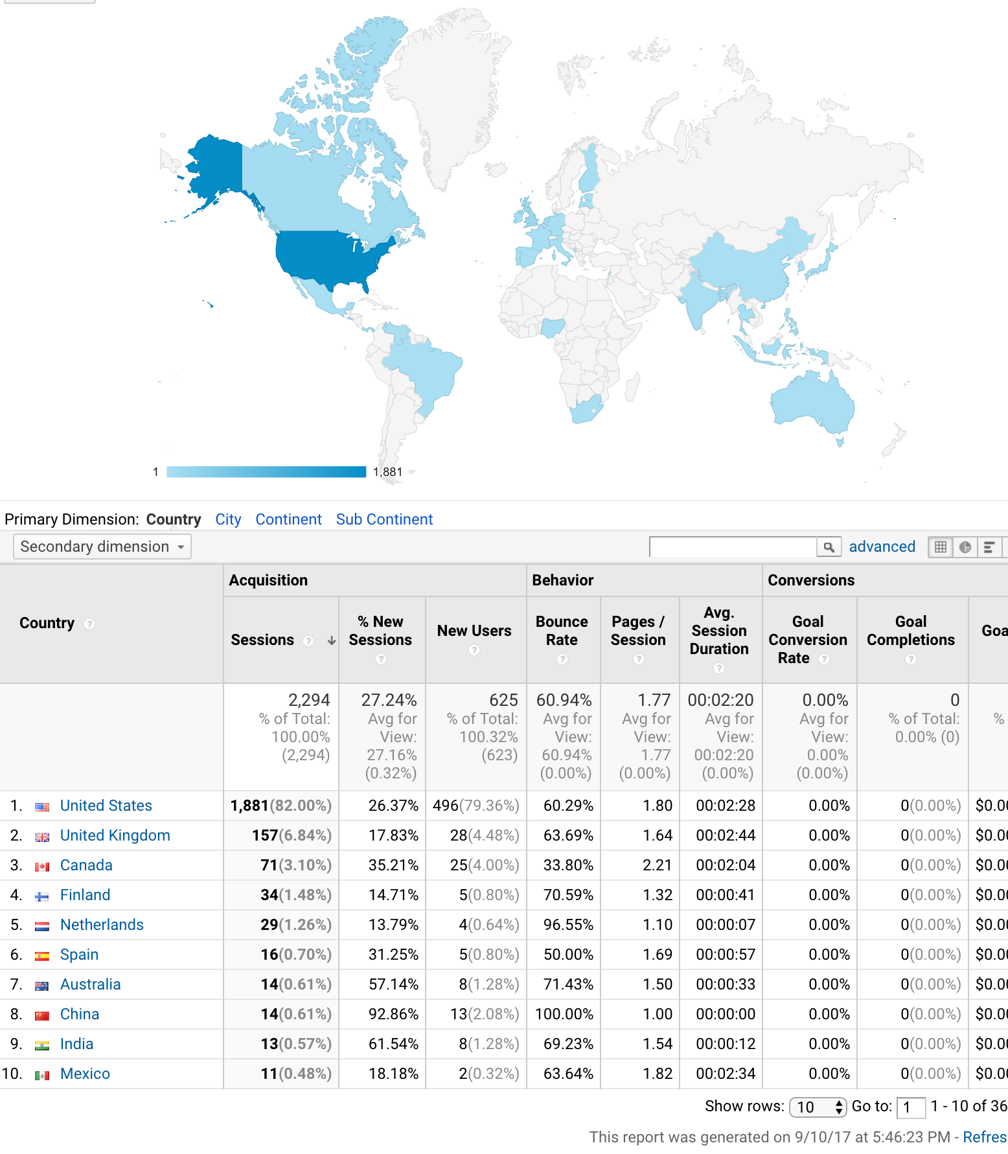This screenshot has height=1154, width=1008.
Task: Open the Show rows selector
Action: coord(818,1107)
